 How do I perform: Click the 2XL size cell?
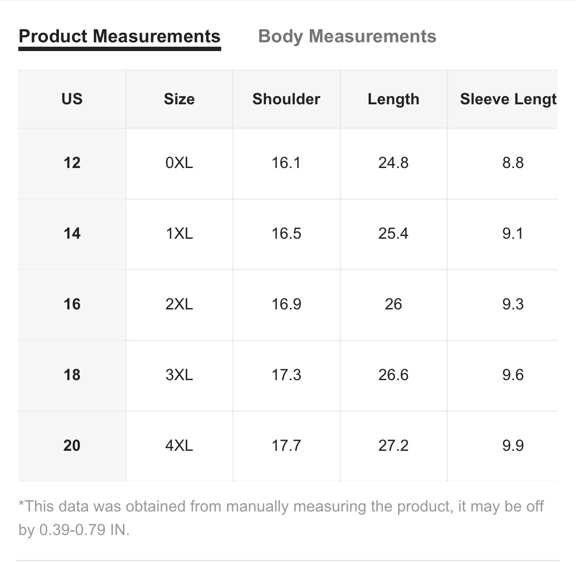179,305
